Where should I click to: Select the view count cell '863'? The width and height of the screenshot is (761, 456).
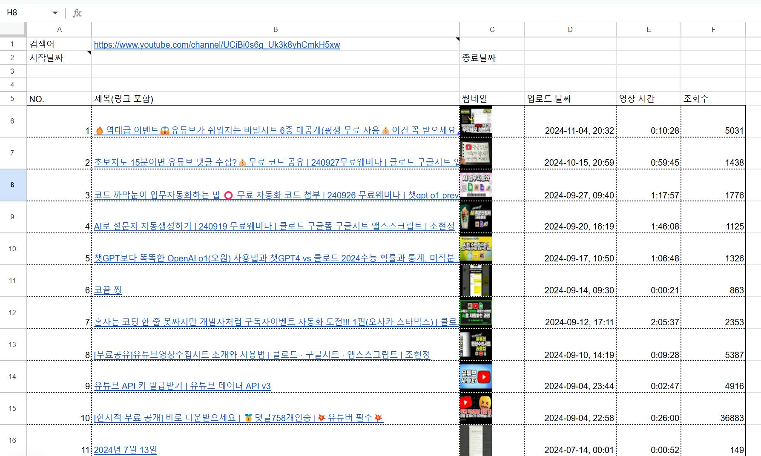point(713,281)
